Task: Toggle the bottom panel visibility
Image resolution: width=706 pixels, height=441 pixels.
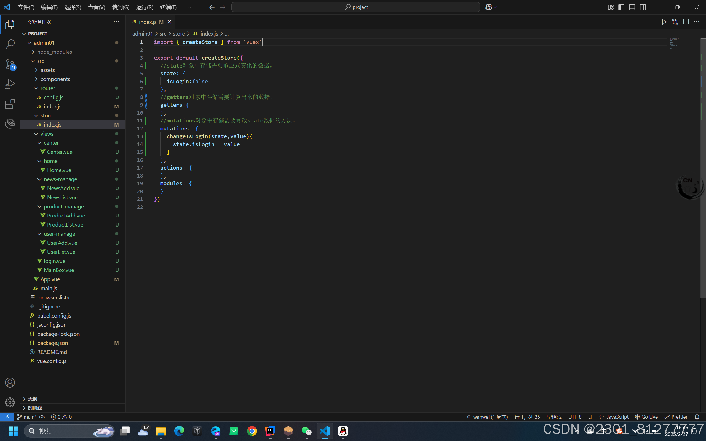Action: (x=632, y=7)
